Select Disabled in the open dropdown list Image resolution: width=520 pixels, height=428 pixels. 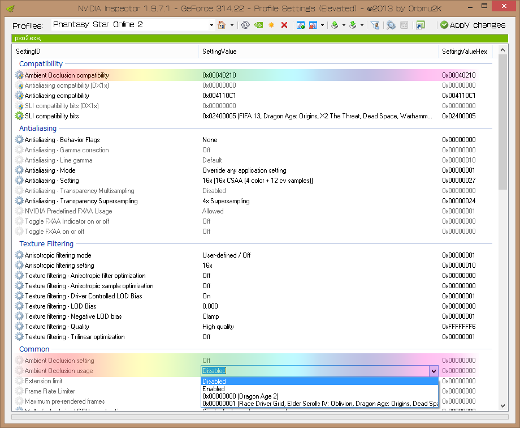(x=320, y=382)
